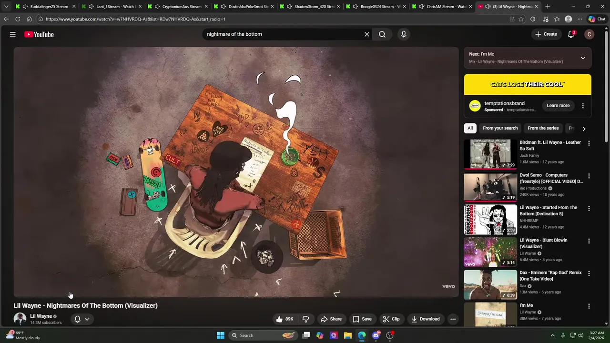Show hidden system tray icons

tap(553, 335)
